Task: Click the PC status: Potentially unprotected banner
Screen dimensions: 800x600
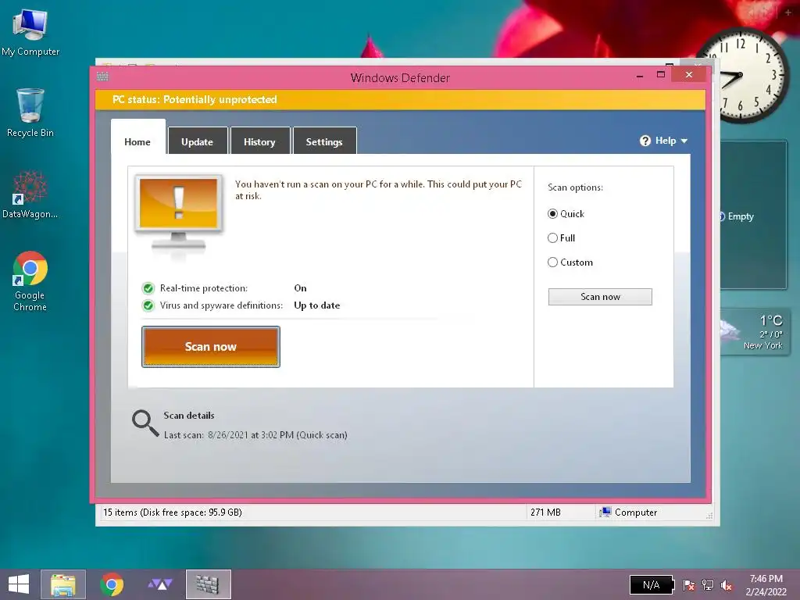Action: [x=400, y=99]
